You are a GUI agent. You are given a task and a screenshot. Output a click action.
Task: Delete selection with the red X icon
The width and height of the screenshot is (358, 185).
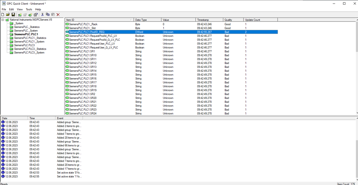tap(58, 15)
